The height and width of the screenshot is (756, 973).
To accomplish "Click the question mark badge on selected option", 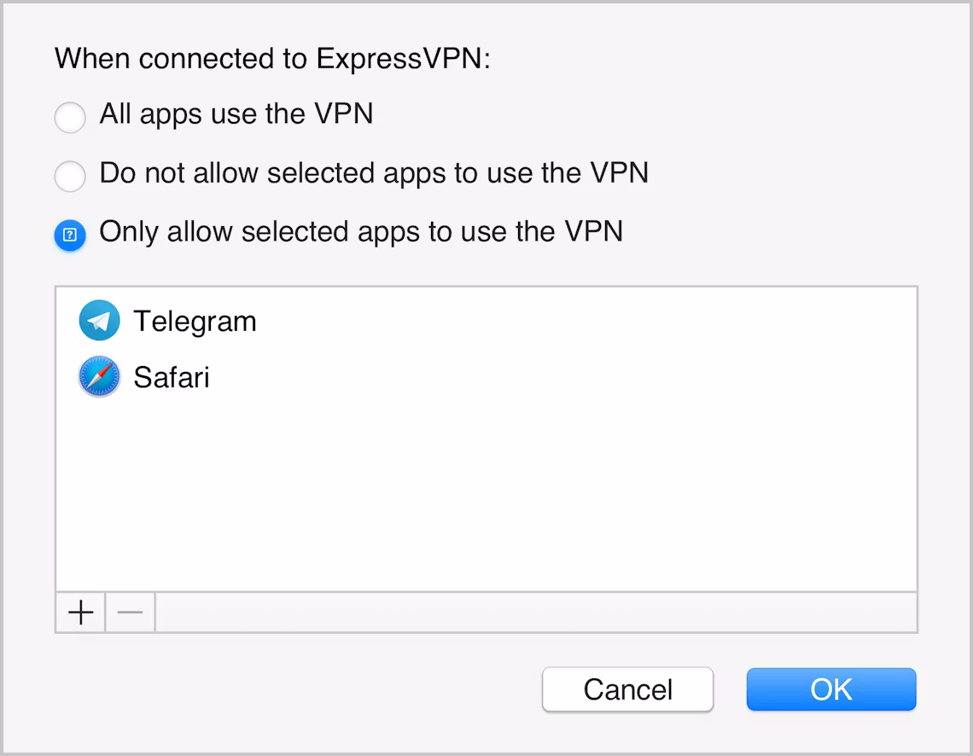I will coord(70,235).
